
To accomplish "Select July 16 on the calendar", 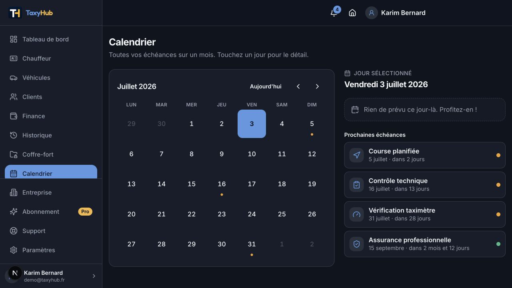I will click(222, 184).
